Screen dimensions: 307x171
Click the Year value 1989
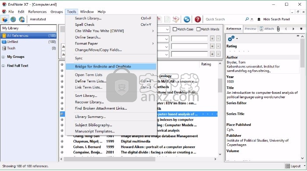coord(230,82)
